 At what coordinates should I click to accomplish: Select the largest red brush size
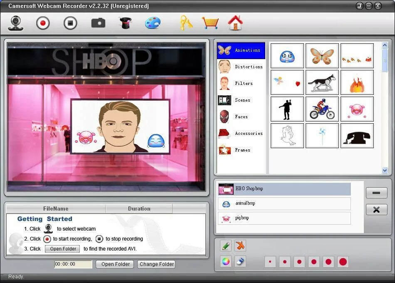click(343, 262)
